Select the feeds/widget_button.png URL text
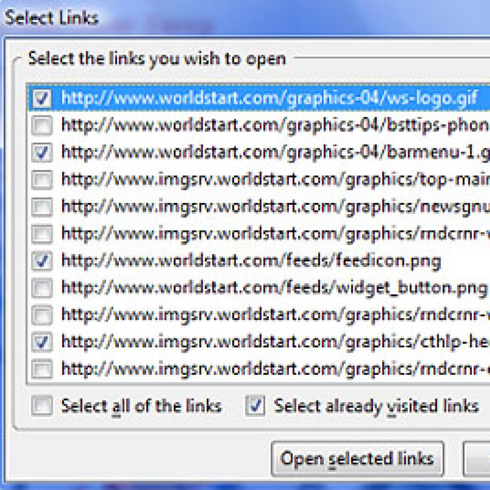The height and width of the screenshot is (490, 490). [x=274, y=288]
